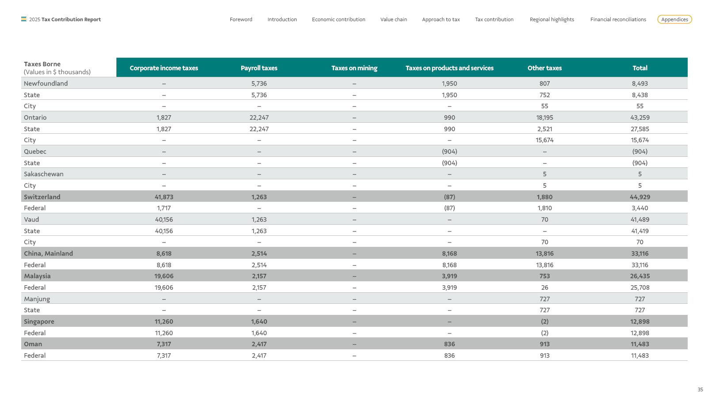
Task: Open the hamburger menu icon
Action: click(x=24, y=19)
